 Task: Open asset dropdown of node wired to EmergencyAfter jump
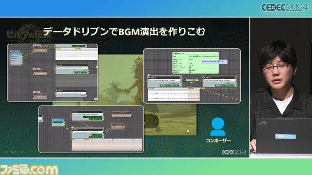tap(88, 115)
